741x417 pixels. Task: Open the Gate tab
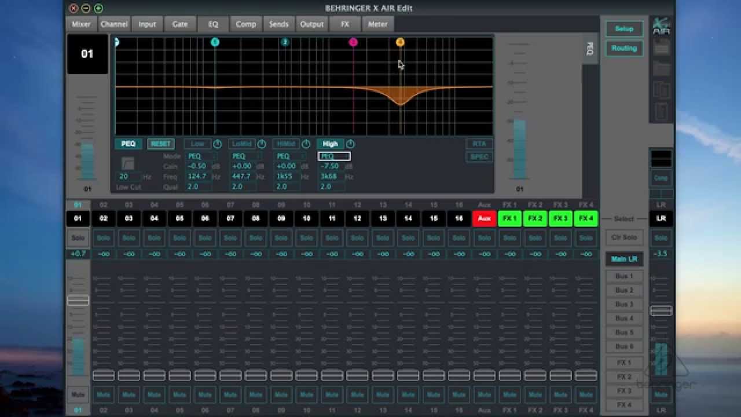click(180, 24)
